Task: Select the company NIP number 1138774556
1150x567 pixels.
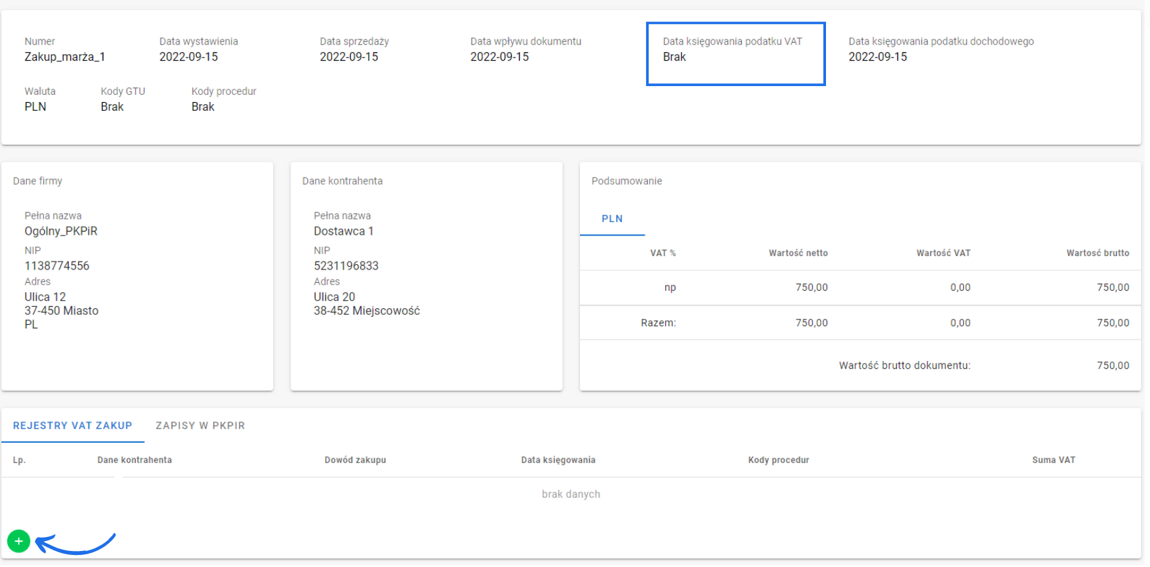Action: [x=57, y=266]
